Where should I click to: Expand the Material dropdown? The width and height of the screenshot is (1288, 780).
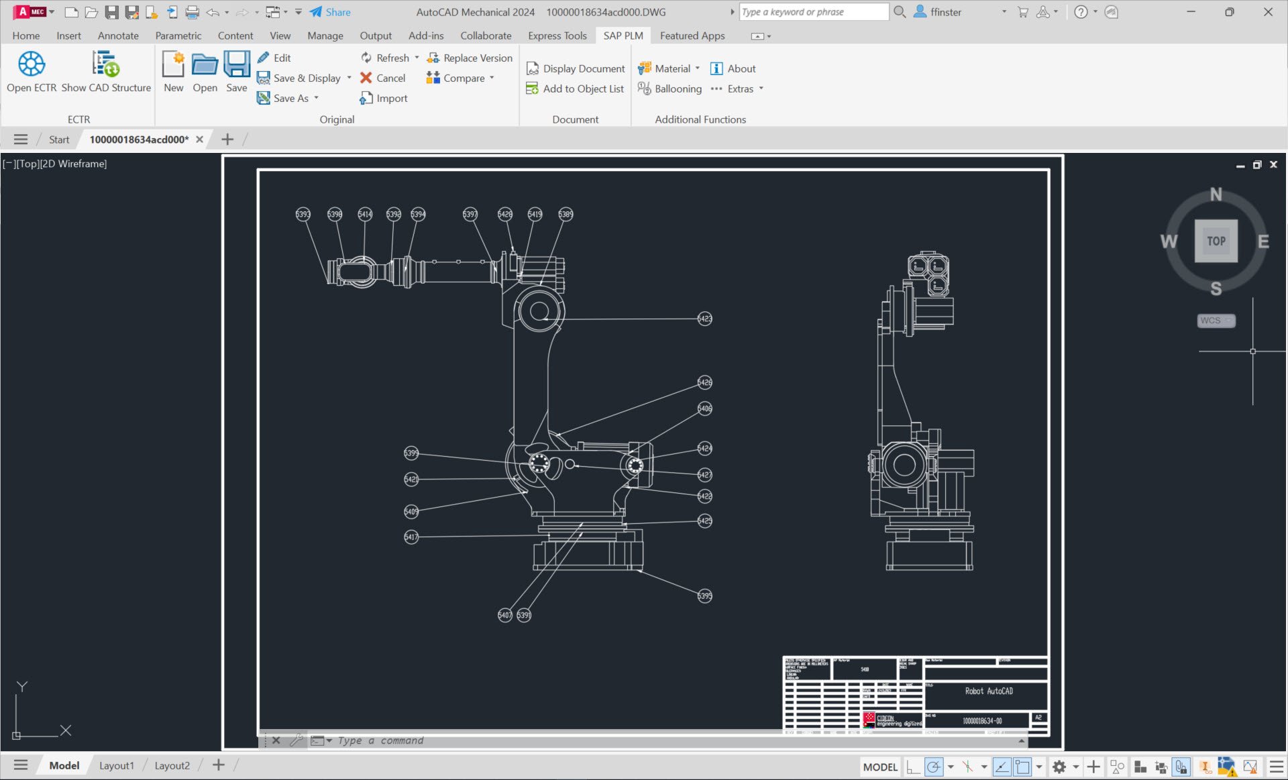pos(698,68)
